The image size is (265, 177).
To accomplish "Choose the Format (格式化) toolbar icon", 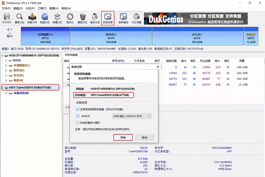I will [x=70, y=19].
